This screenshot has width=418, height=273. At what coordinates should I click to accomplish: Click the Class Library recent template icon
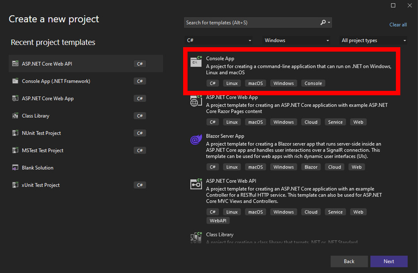pos(15,116)
